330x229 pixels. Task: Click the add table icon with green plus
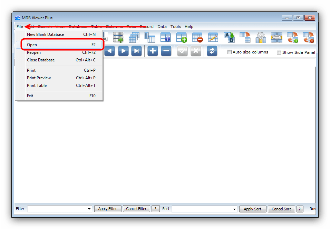(181, 37)
